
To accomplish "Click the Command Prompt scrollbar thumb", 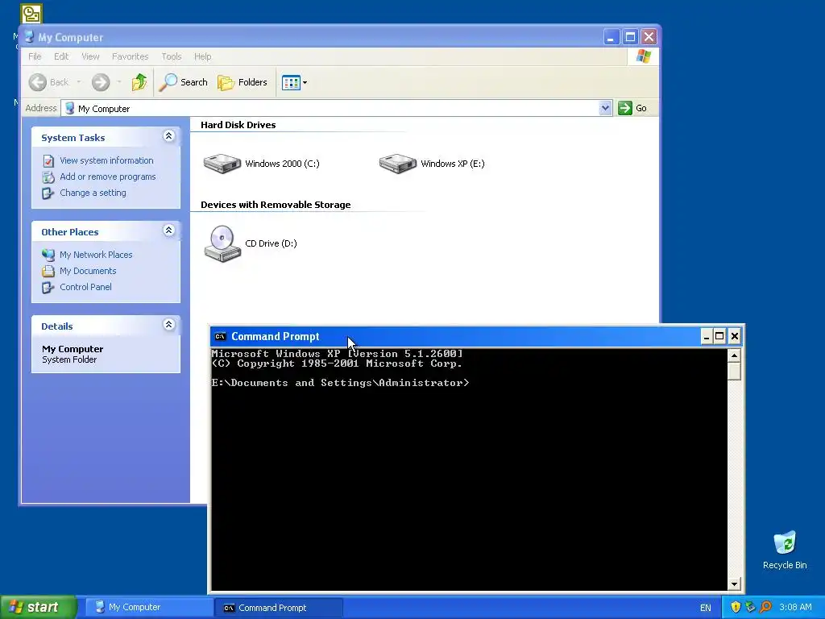I will pyautogui.click(x=735, y=371).
